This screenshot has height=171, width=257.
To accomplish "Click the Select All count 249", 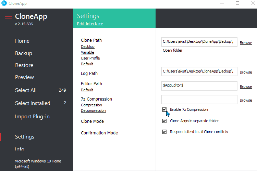I will (x=62, y=90).
